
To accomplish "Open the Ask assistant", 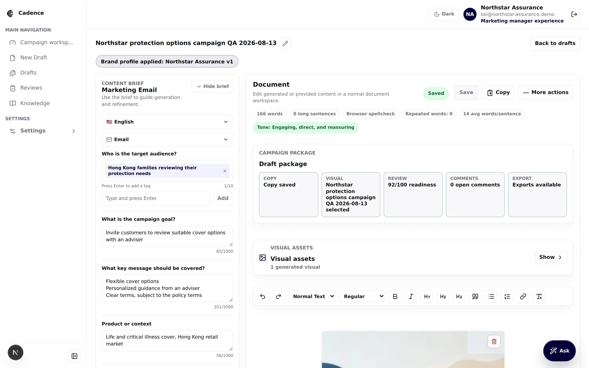I will coord(559,351).
